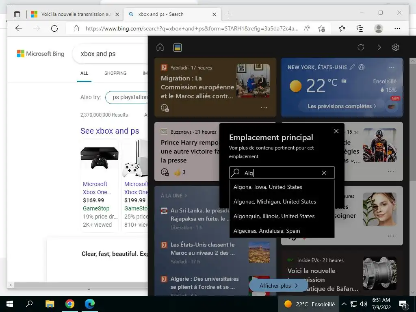Screen dimensions: 416x312
Task: Open Microsoft Edge taskbar icon
Action: 90,304
